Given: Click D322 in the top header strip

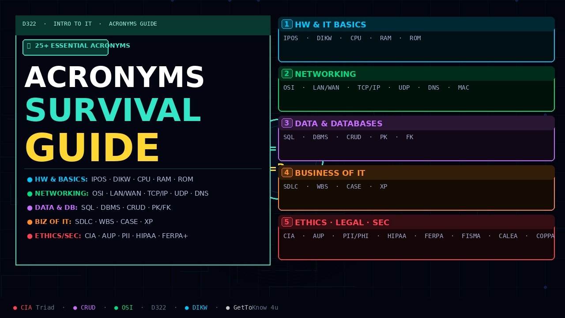Looking at the screenshot, I should pyautogui.click(x=29, y=24).
